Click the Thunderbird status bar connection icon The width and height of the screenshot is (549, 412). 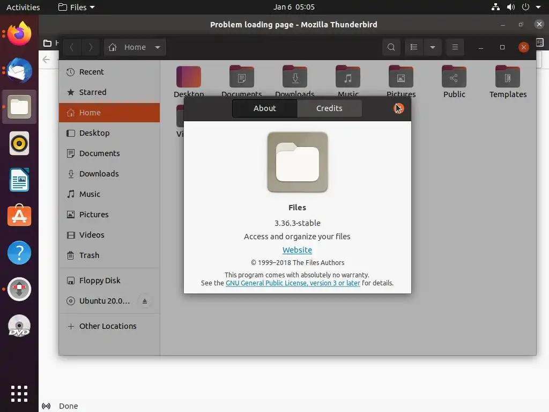click(46, 406)
